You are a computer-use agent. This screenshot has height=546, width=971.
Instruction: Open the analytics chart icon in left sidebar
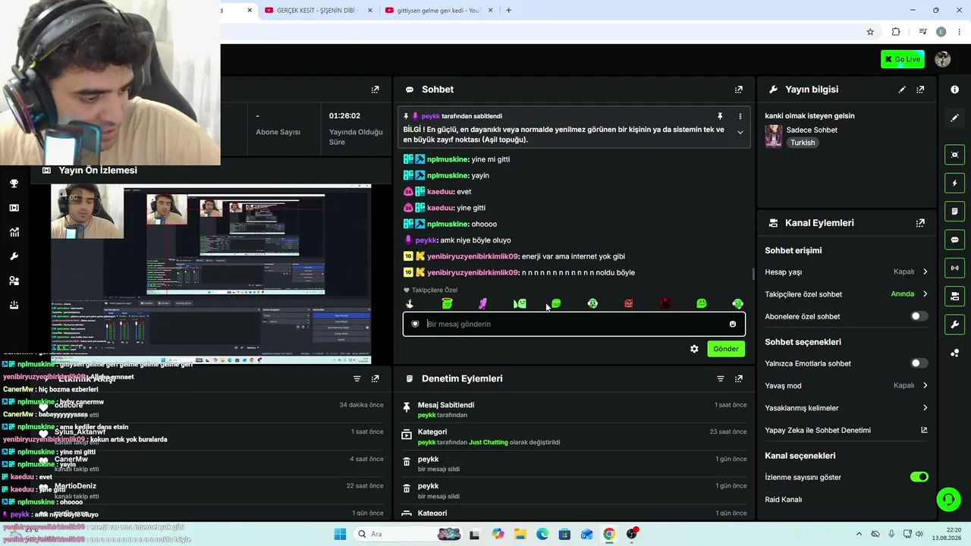click(14, 232)
